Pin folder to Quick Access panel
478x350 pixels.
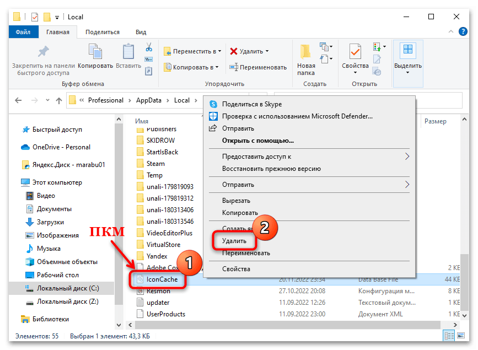pyautogui.click(x=43, y=60)
